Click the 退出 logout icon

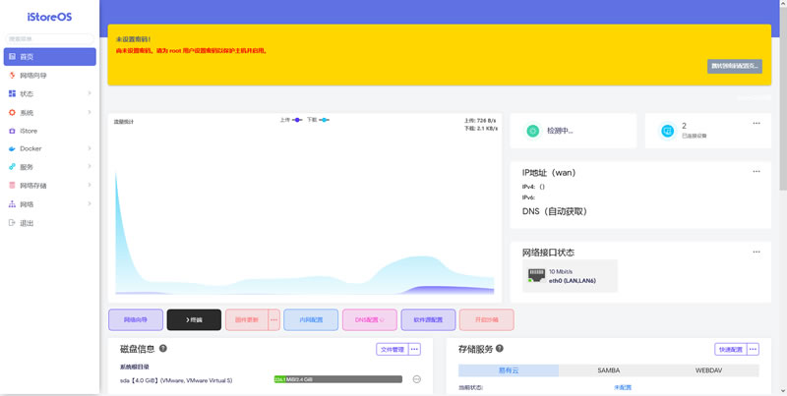12,223
